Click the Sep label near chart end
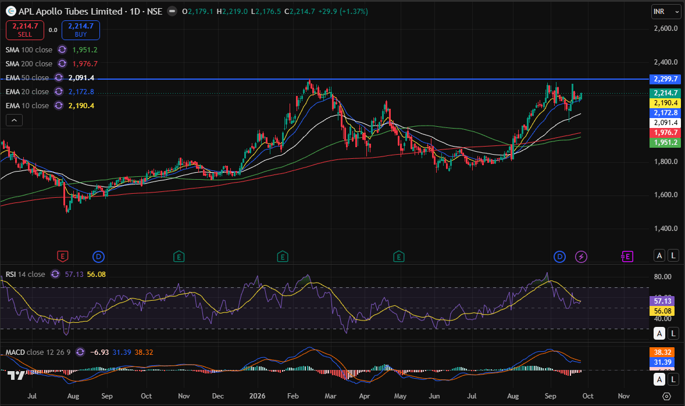This screenshot has width=685, height=406. tap(551, 396)
